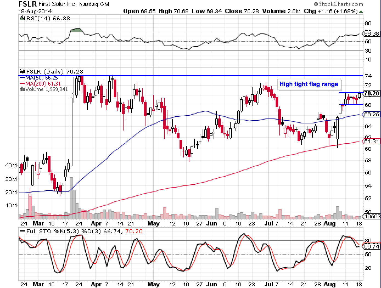Viewport: 381px width, 288px height.
Task: Click the green up-arrow next to Chg
Action: point(361,12)
